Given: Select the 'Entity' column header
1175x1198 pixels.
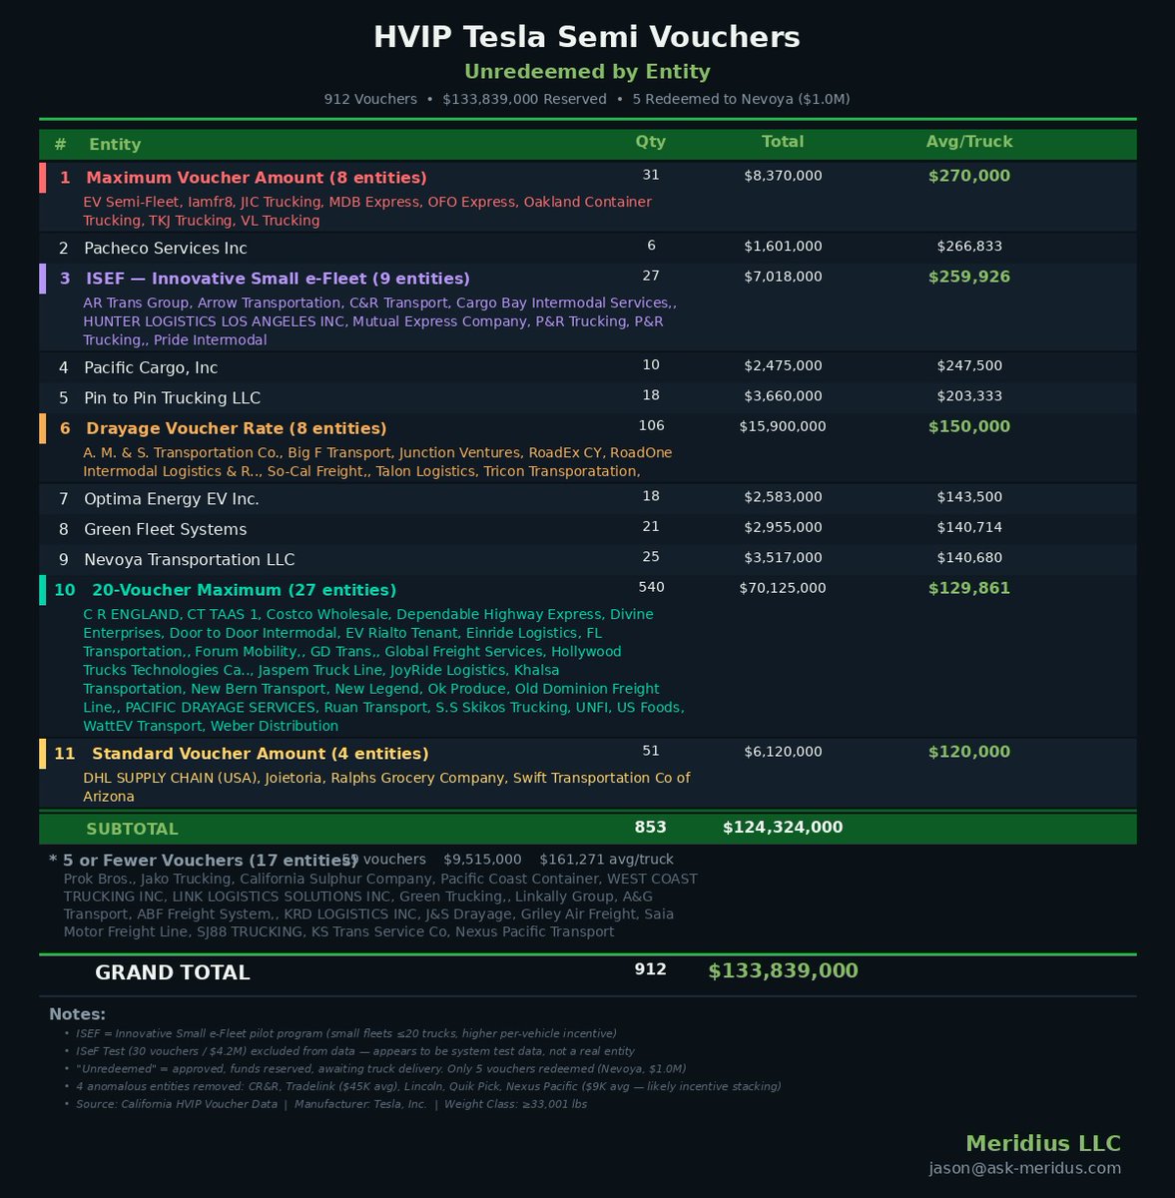Looking at the screenshot, I should (115, 144).
